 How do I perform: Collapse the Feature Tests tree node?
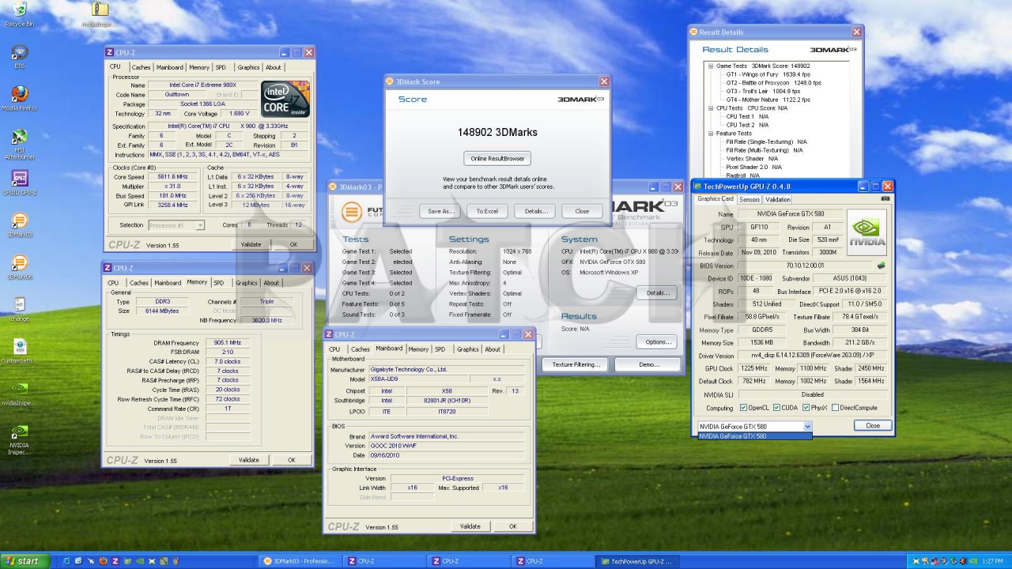[710, 134]
